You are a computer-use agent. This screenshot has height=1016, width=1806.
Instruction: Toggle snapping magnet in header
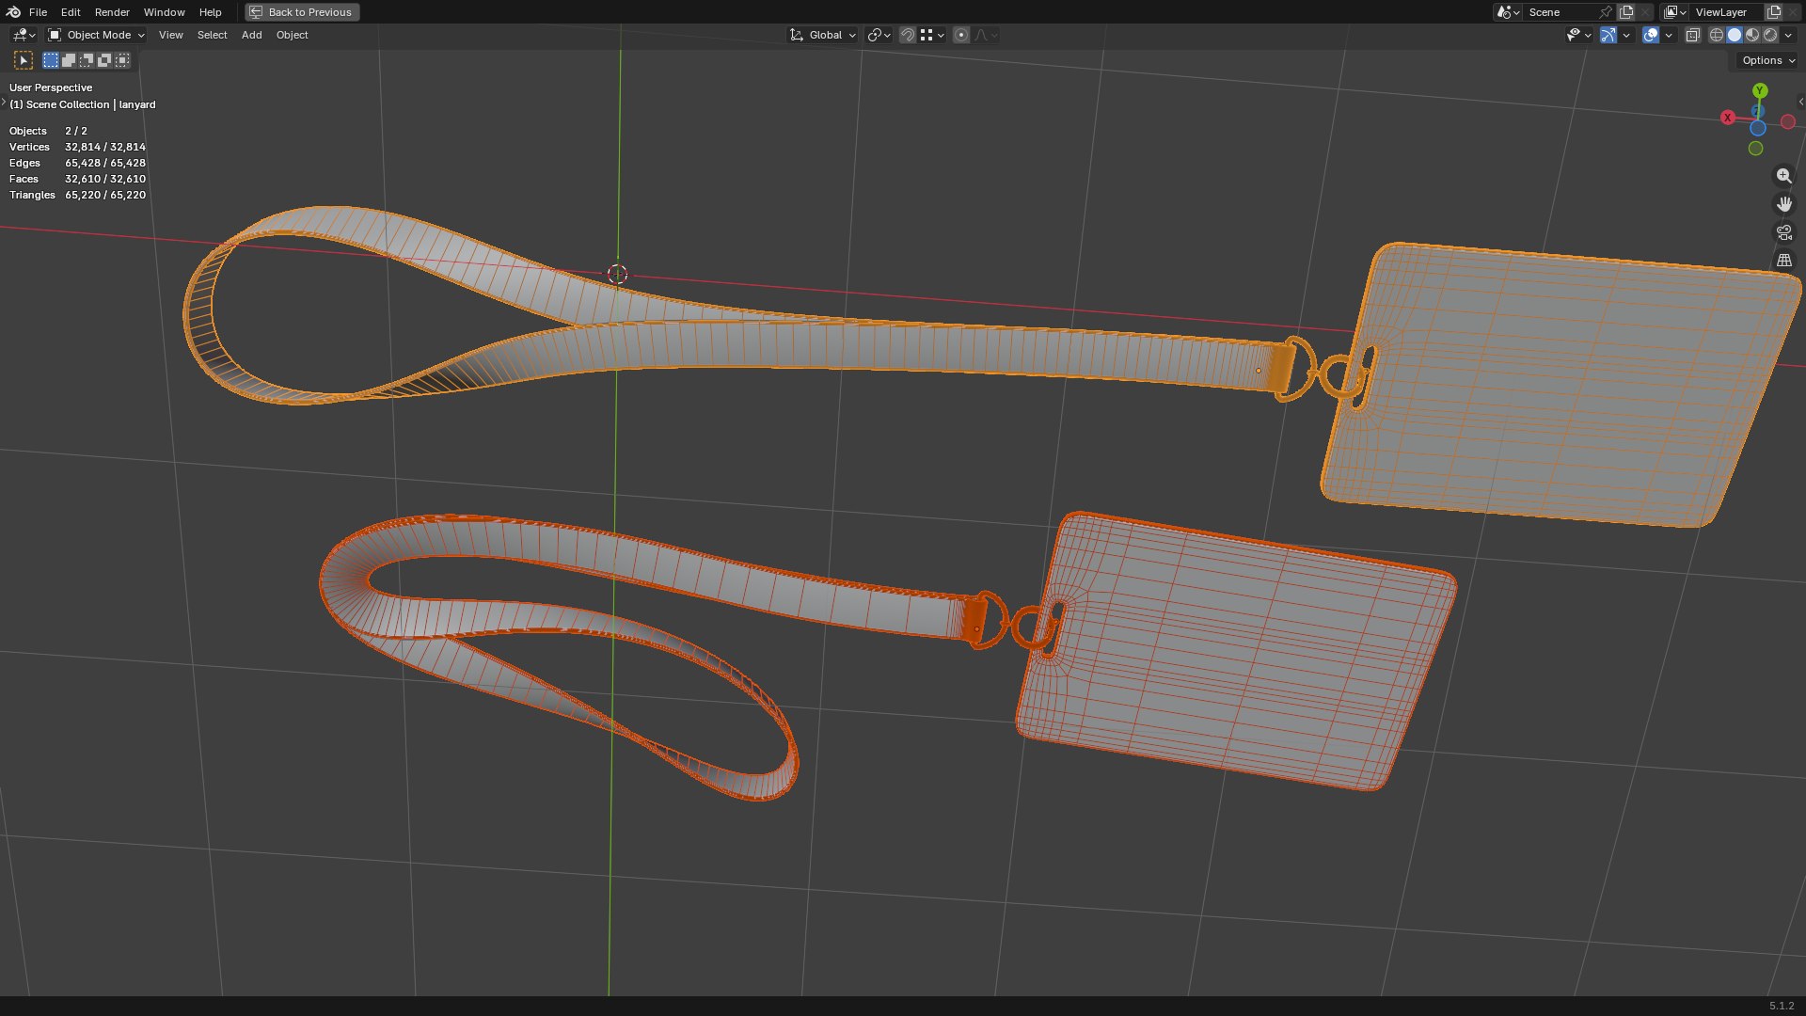[908, 35]
